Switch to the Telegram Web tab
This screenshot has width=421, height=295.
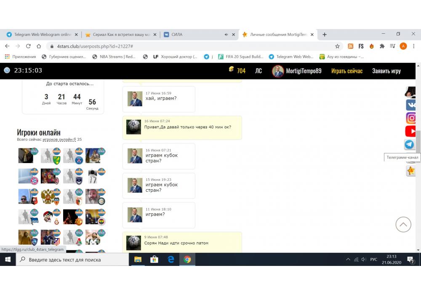(40, 35)
